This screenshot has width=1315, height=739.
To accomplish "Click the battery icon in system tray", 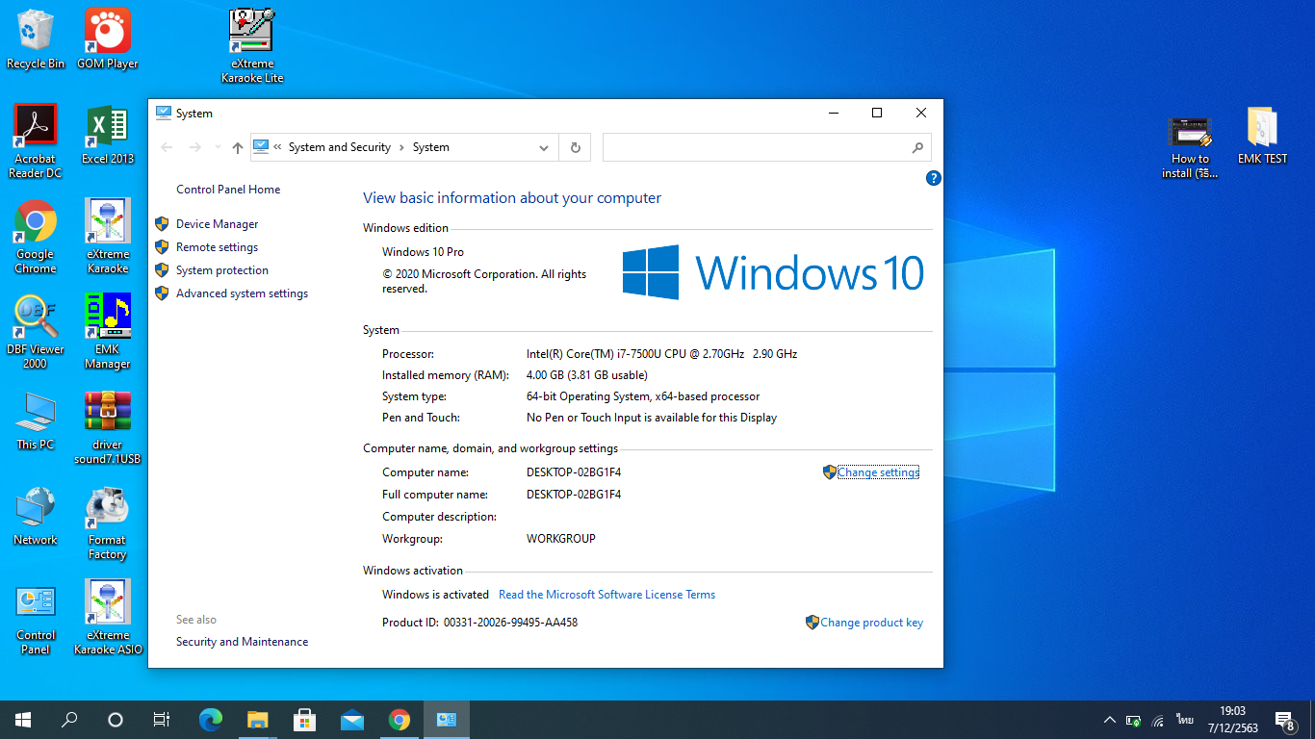I will point(1134,720).
